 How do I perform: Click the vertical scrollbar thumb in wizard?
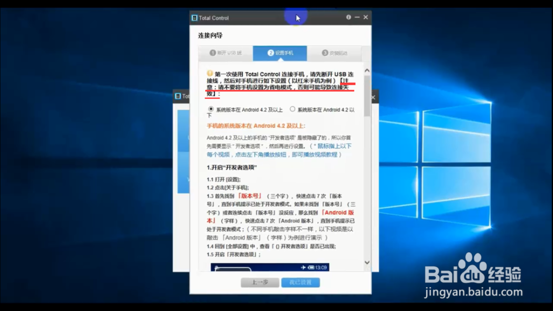coord(367,96)
